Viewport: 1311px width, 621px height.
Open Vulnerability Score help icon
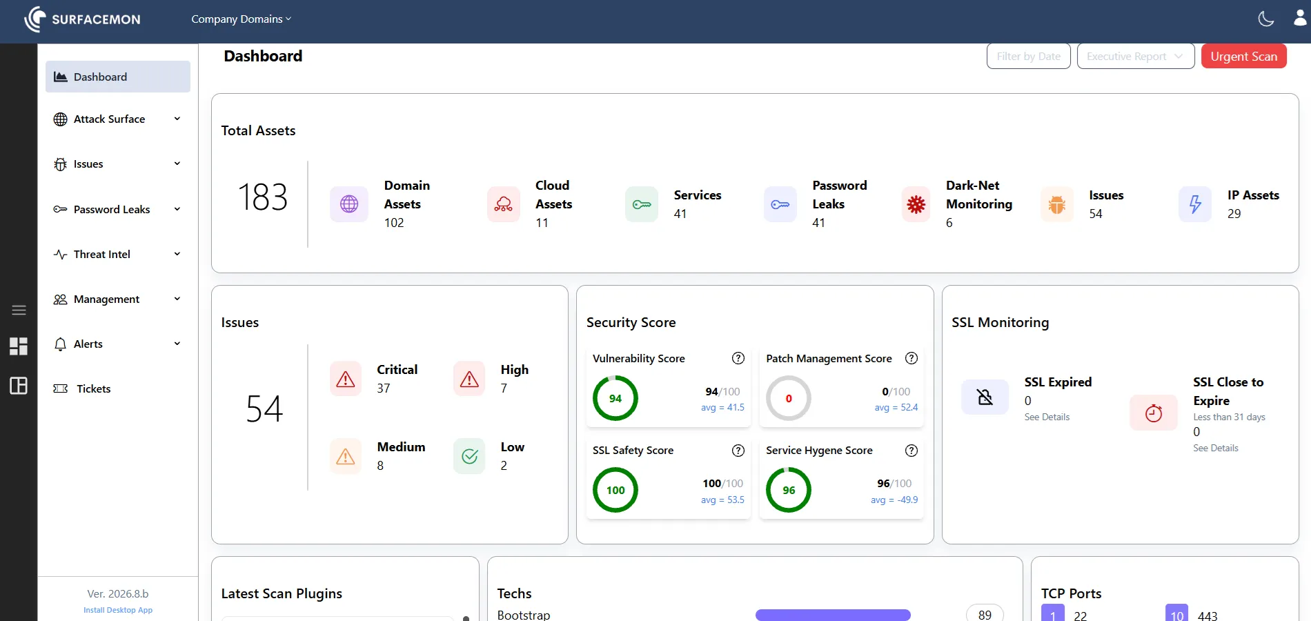[x=738, y=358]
